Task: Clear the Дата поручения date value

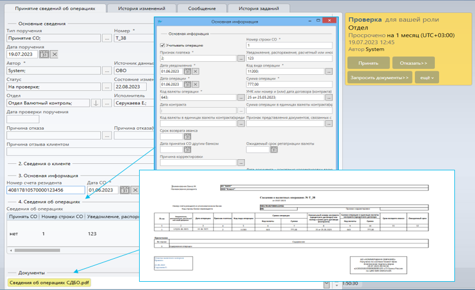Action: click(54, 54)
